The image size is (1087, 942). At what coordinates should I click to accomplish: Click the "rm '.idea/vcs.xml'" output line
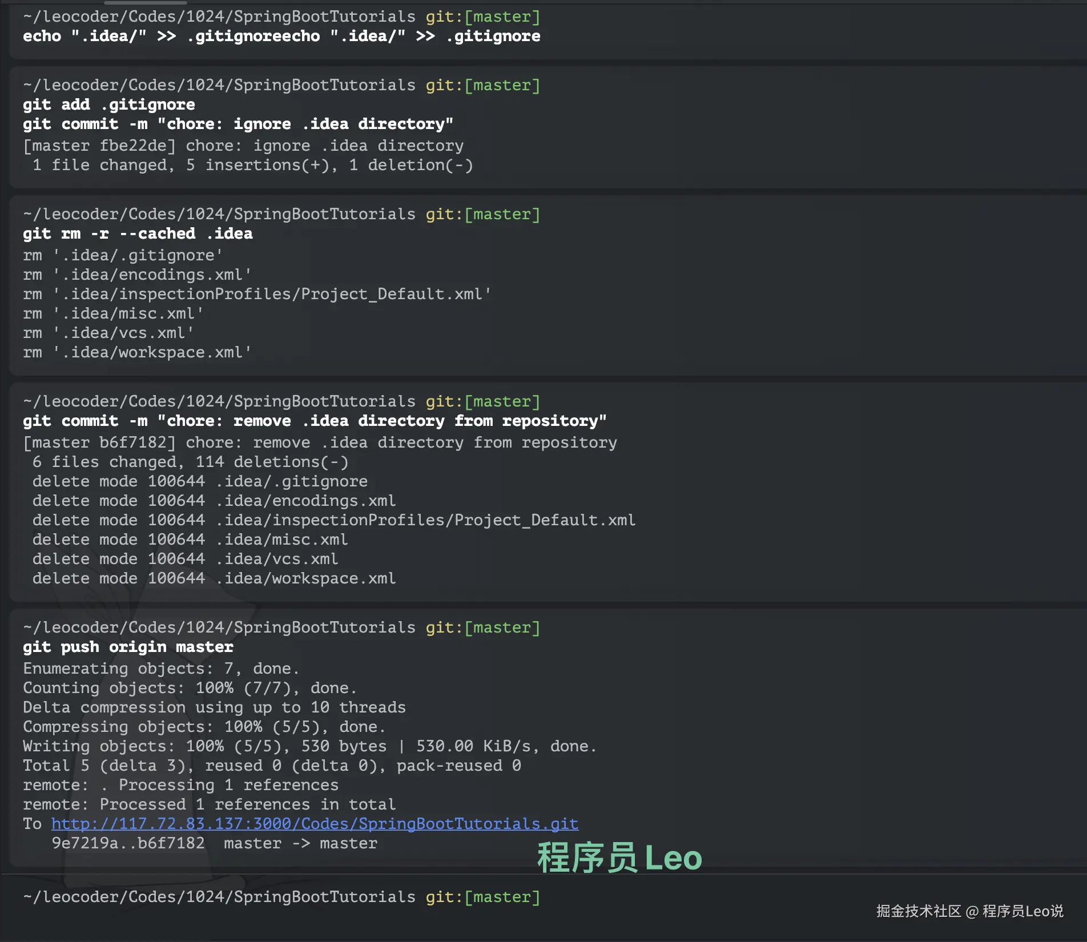tap(108, 333)
